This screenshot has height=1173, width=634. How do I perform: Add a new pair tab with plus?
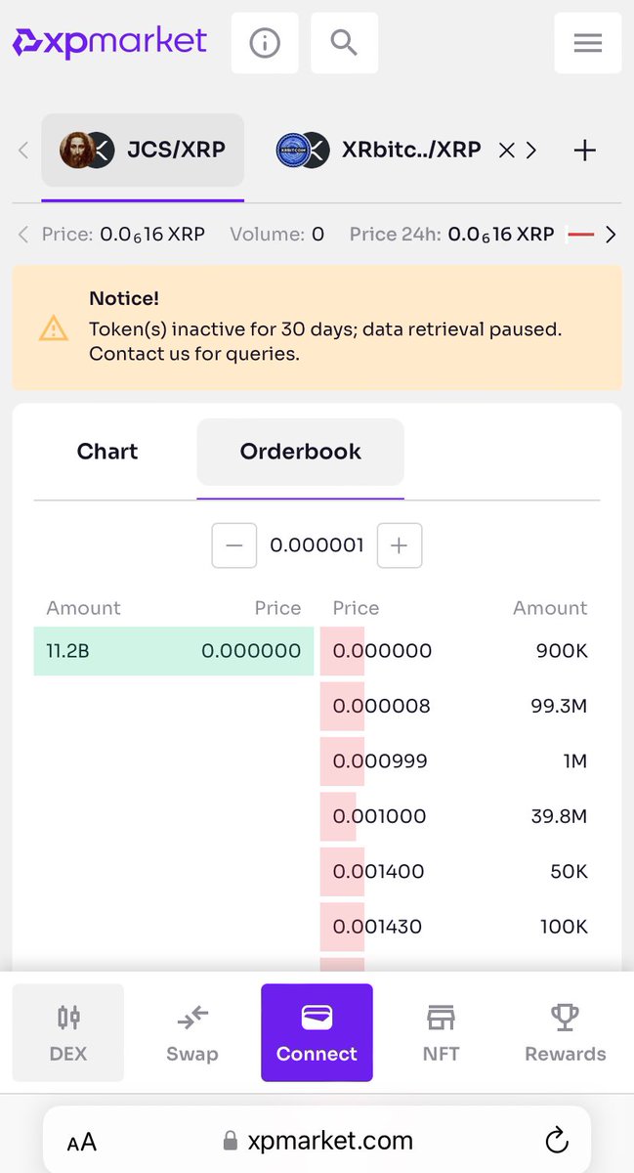click(x=584, y=150)
